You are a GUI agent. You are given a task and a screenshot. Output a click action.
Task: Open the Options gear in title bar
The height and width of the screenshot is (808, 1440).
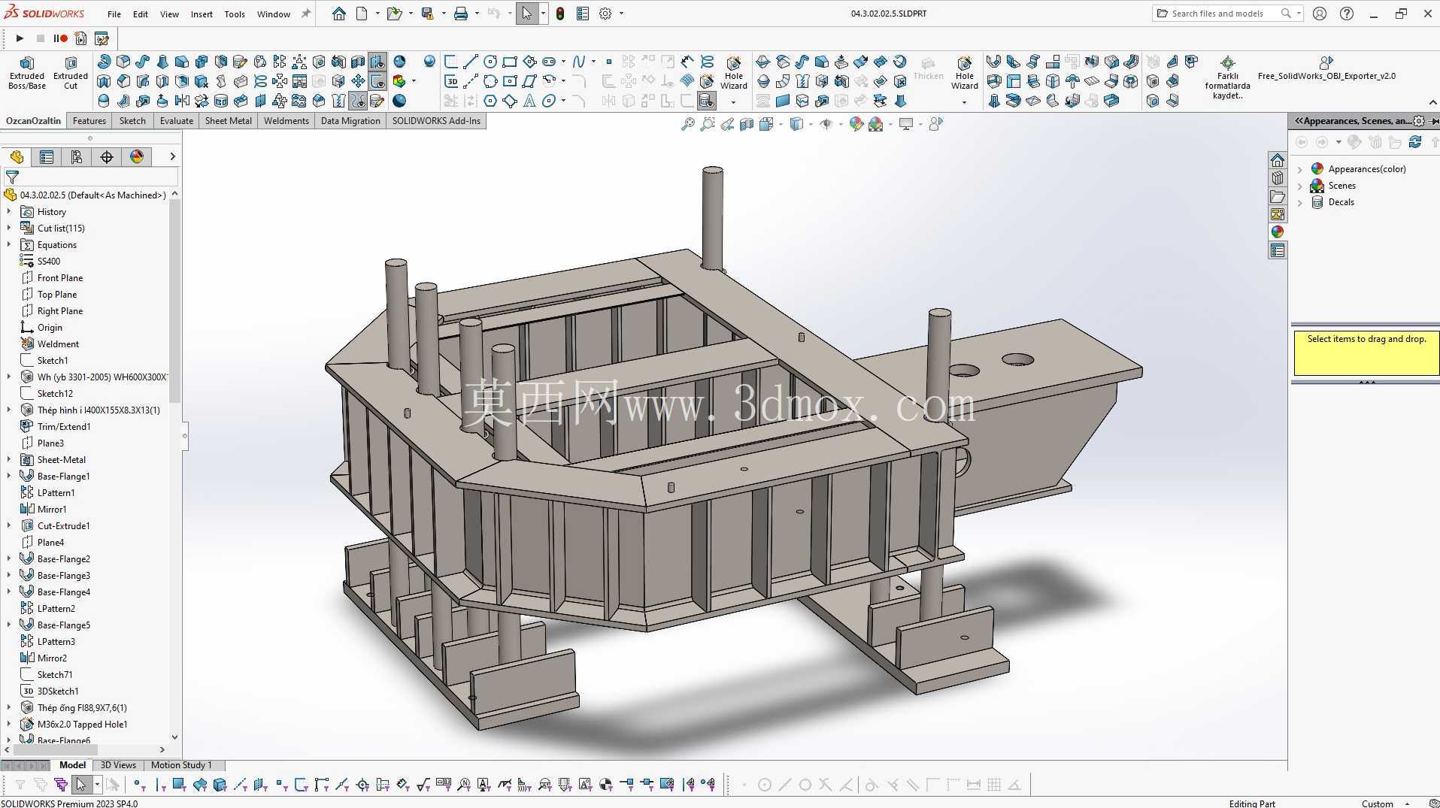pyautogui.click(x=605, y=14)
